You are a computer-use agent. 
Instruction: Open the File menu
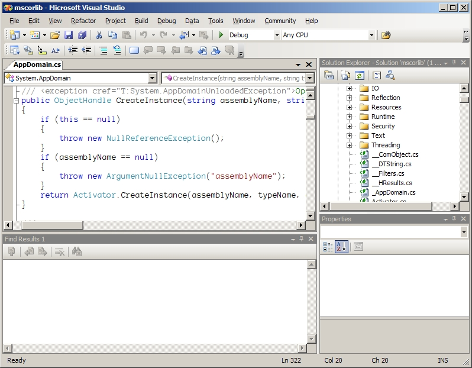click(x=14, y=21)
